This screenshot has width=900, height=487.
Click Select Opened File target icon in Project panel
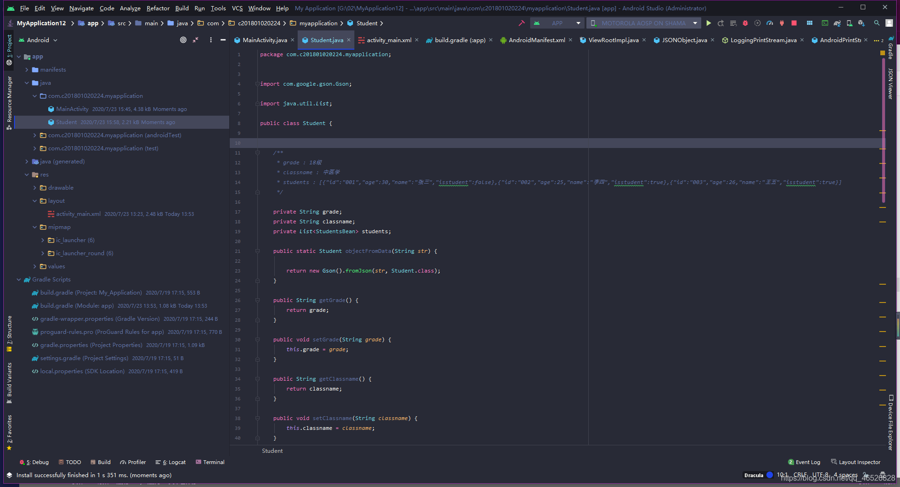pyautogui.click(x=183, y=40)
